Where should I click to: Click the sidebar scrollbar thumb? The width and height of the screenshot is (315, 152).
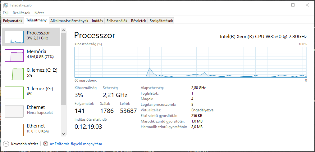click(x=63, y=69)
